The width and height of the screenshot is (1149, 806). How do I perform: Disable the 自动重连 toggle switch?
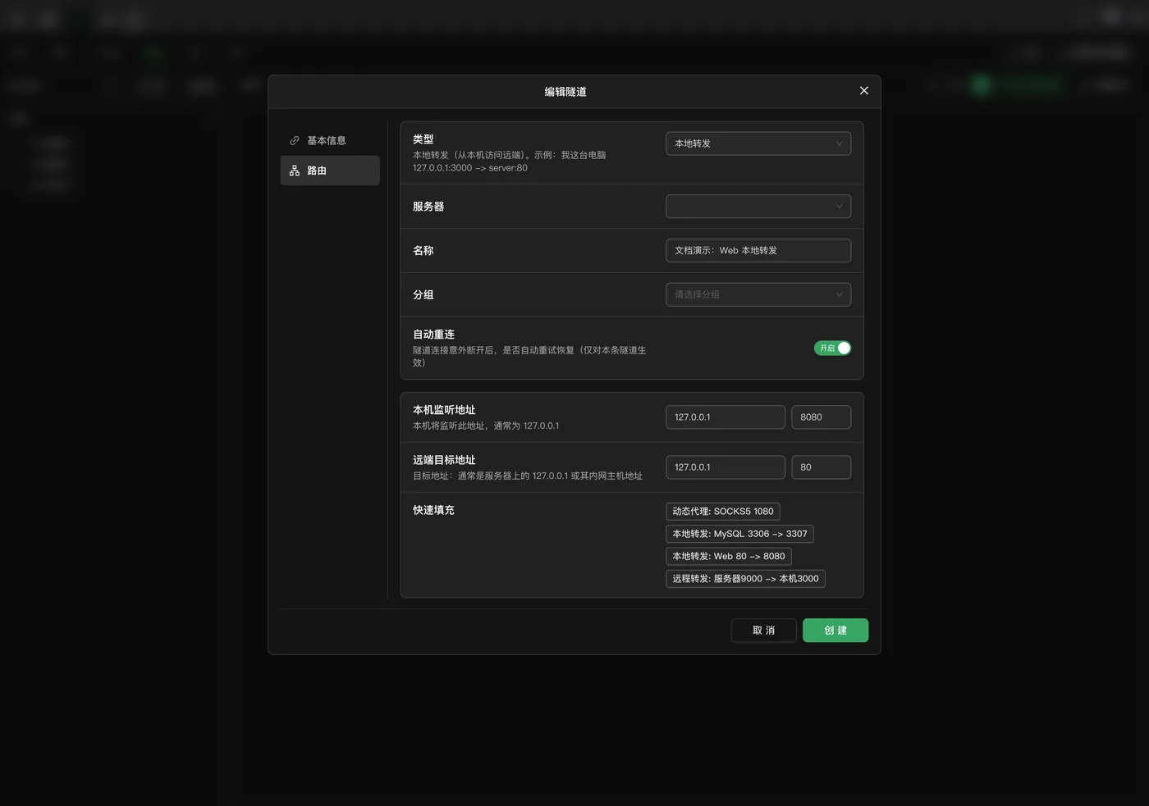(x=832, y=348)
